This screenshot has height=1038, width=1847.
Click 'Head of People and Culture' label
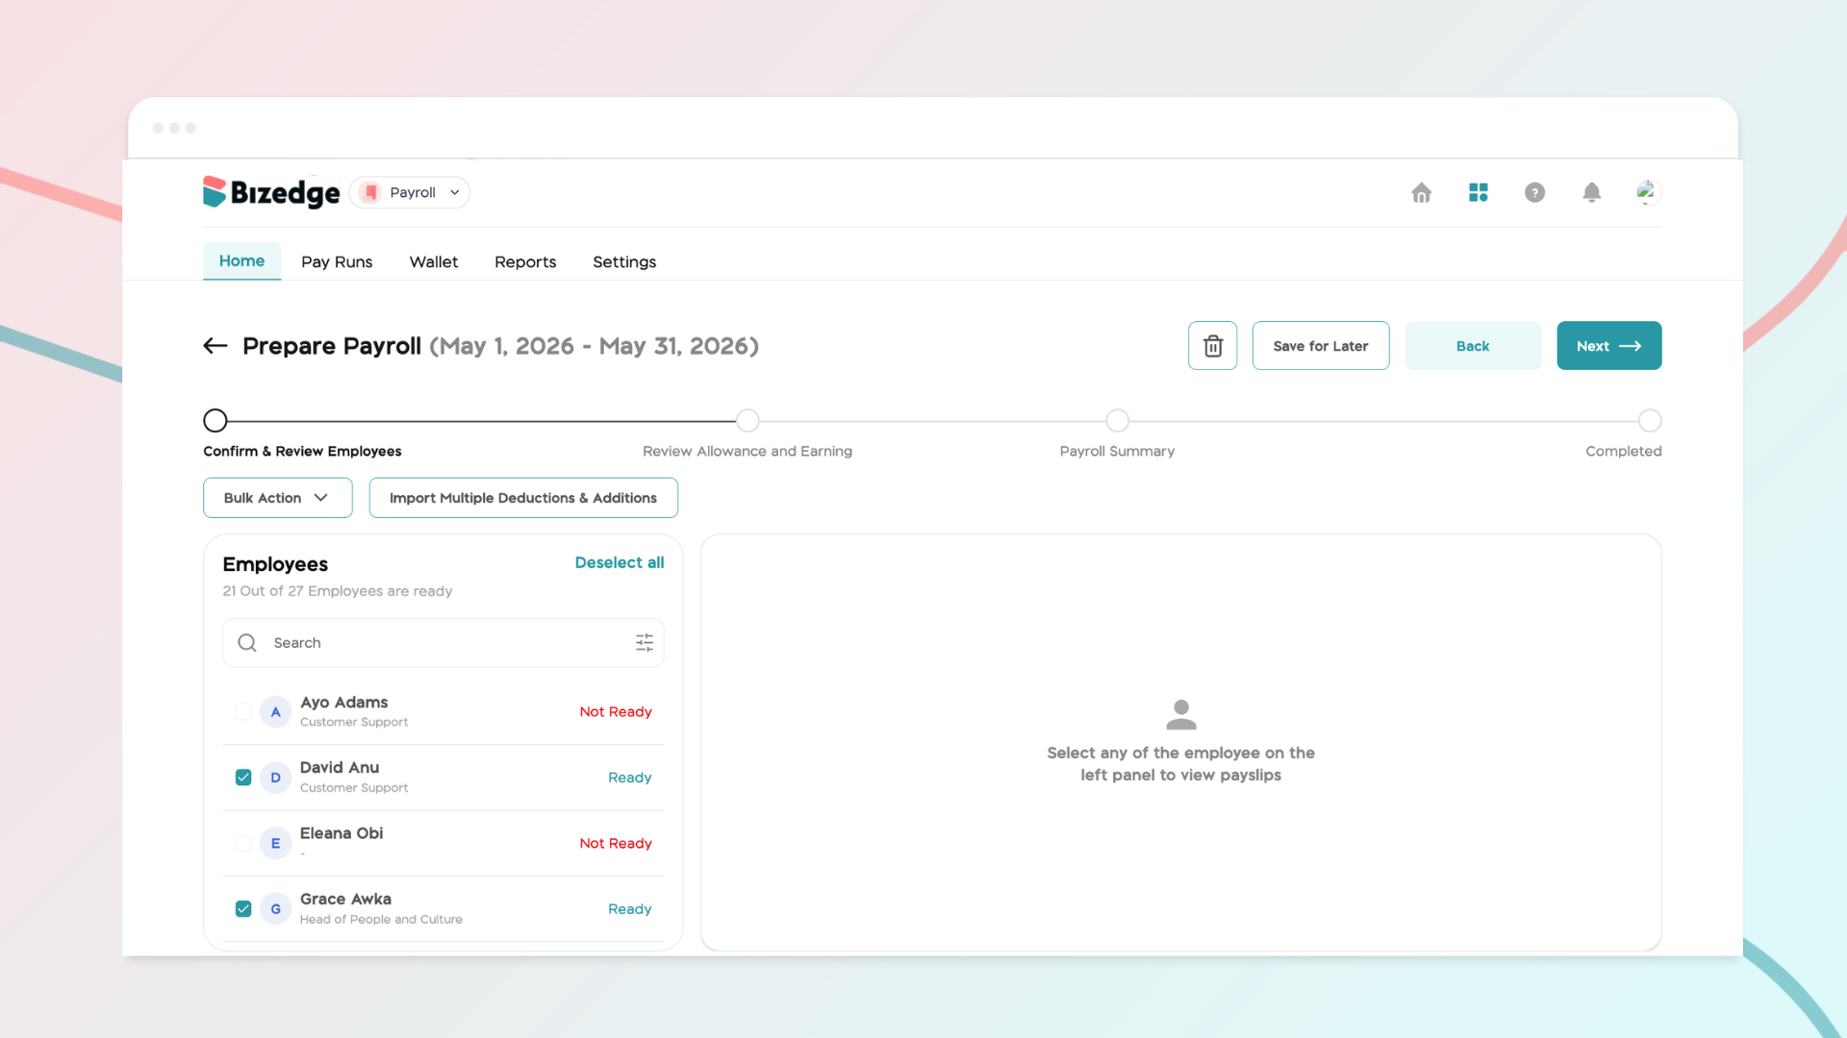[x=381, y=920]
